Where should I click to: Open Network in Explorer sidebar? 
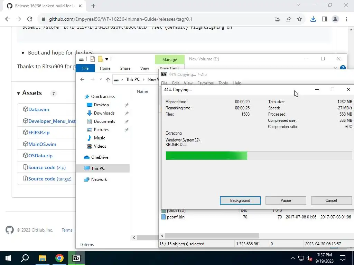tap(99, 179)
